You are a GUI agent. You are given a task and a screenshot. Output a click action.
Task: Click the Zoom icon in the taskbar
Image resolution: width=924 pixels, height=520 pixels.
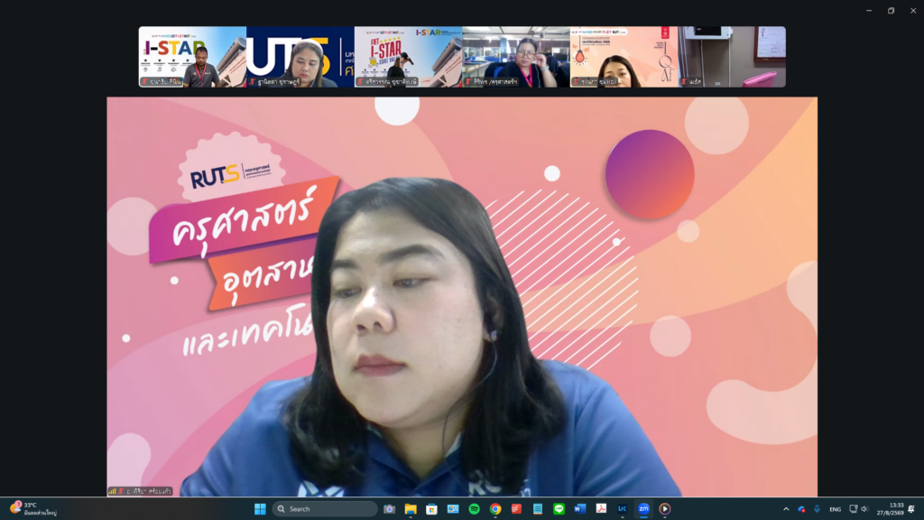point(643,509)
